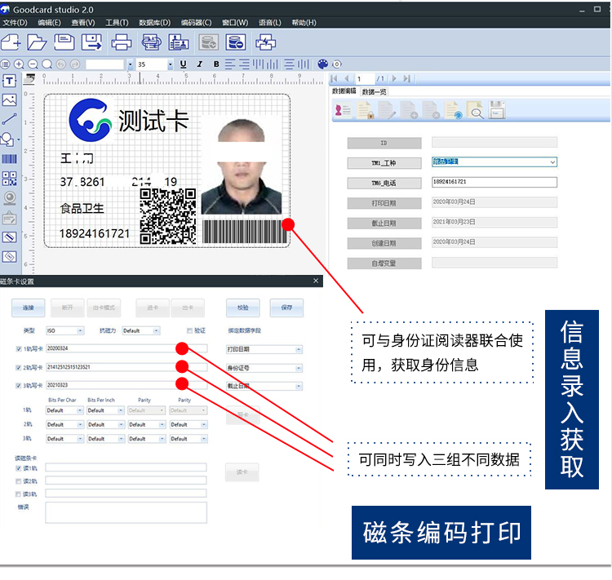This screenshot has width=612, height=580.
Task: Zoom out of the canvas
Action: pos(33,64)
